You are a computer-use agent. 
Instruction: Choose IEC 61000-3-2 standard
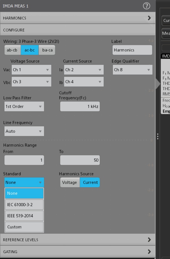(24, 205)
